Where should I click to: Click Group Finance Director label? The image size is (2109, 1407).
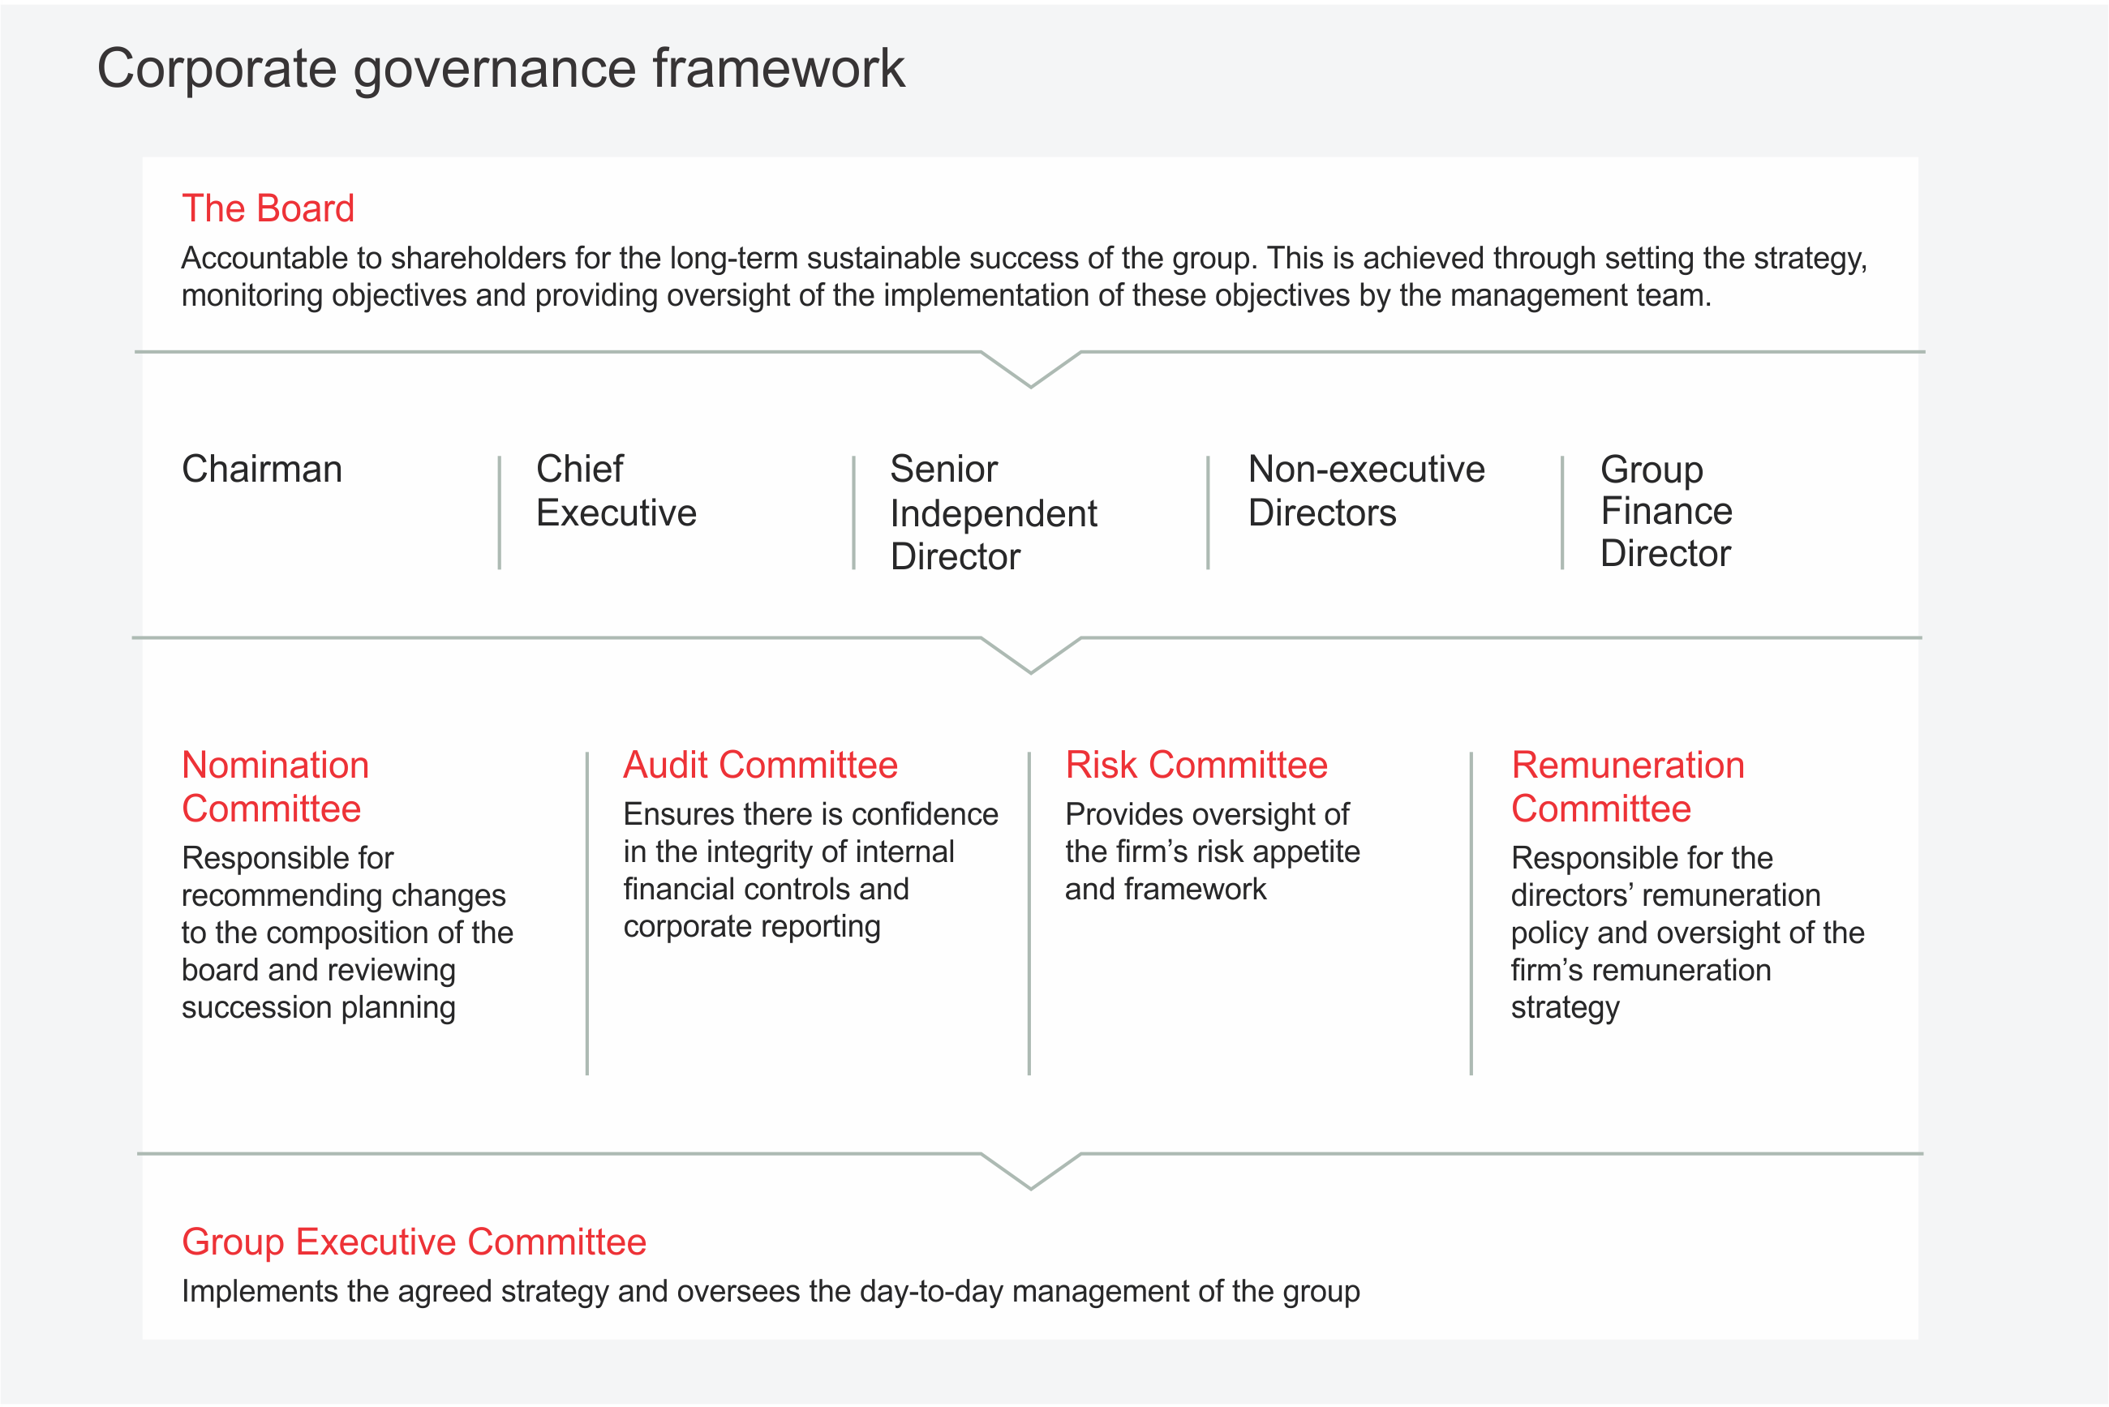pyautogui.click(x=1665, y=512)
